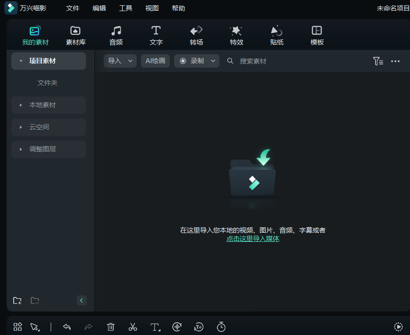This screenshot has height=335, width=410.
Task: Click the new folder icon in media panel
Action: (17, 301)
